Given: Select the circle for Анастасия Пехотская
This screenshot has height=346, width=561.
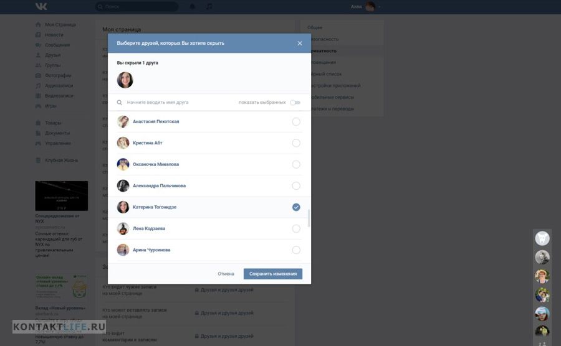Looking at the screenshot, I should (296, 122).
